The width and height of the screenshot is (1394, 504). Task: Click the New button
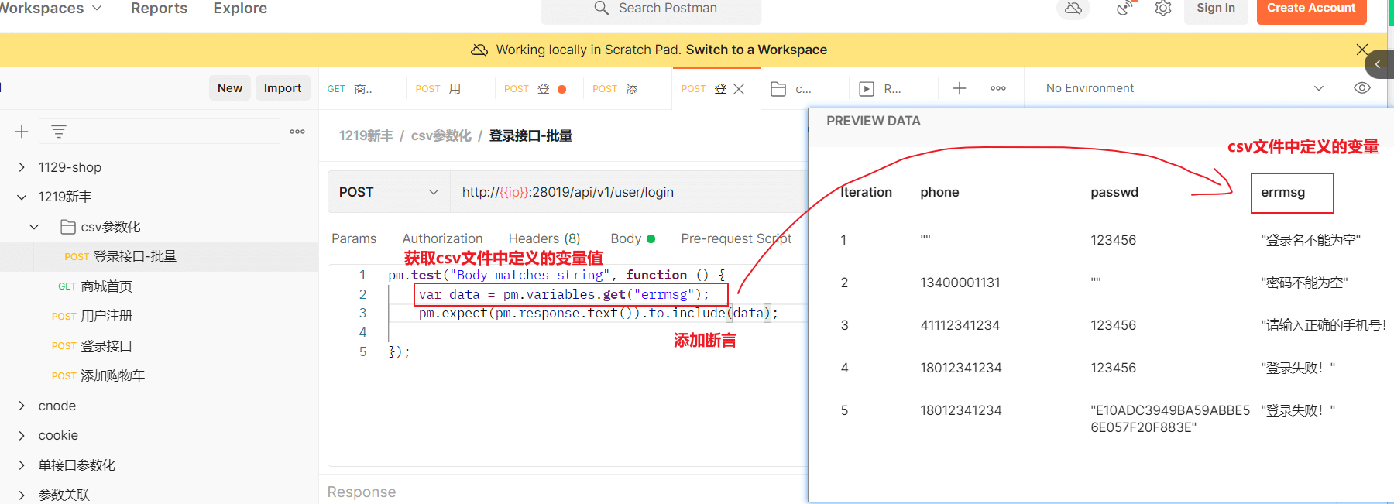[x=230, y=88]
